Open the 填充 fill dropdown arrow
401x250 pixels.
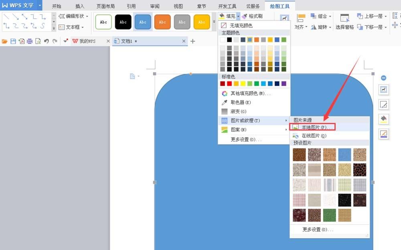pos(238,16)
